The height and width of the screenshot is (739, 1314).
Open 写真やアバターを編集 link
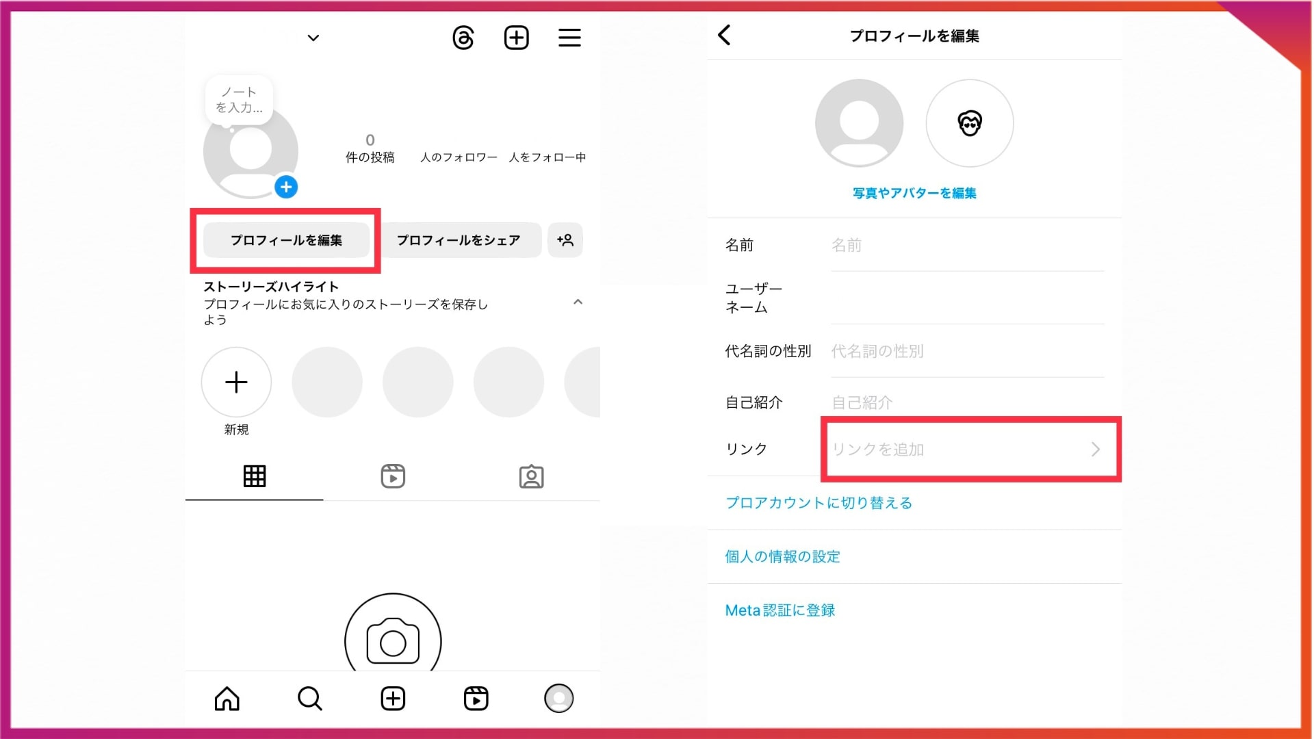[x=914, y=193]
